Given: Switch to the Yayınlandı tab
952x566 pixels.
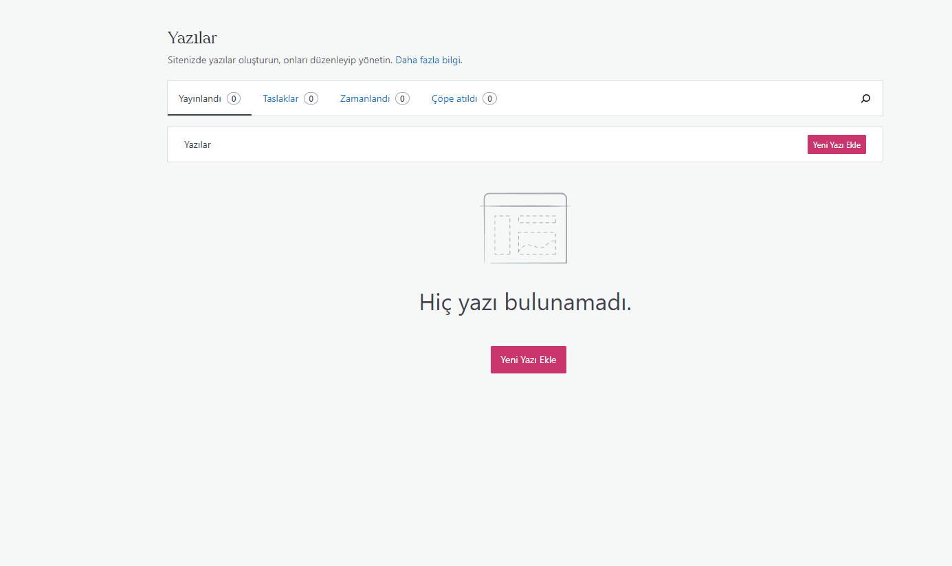Looking at the screenshot, I should [200, 98].
